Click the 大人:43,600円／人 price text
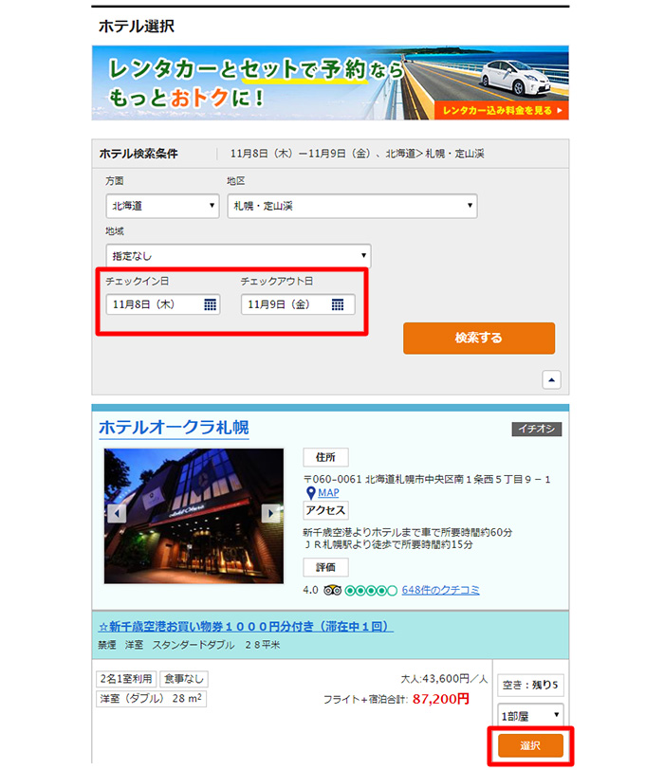664x770 pixels. click(x=444, y=679)
